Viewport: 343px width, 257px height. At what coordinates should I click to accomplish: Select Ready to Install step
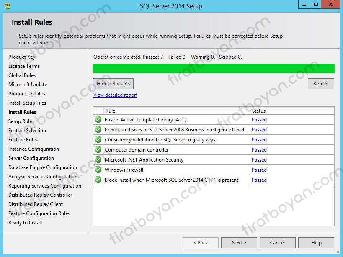tap(25, 223)
